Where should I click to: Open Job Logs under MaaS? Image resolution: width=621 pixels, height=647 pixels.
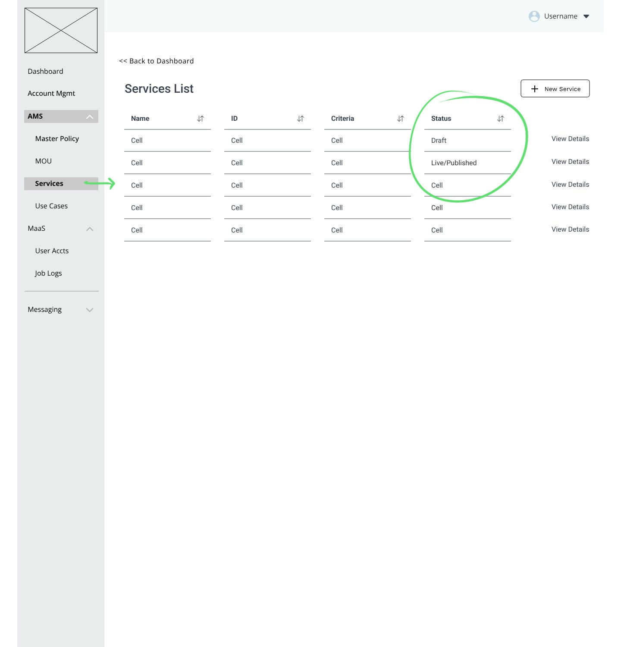[x=48, y=273]
